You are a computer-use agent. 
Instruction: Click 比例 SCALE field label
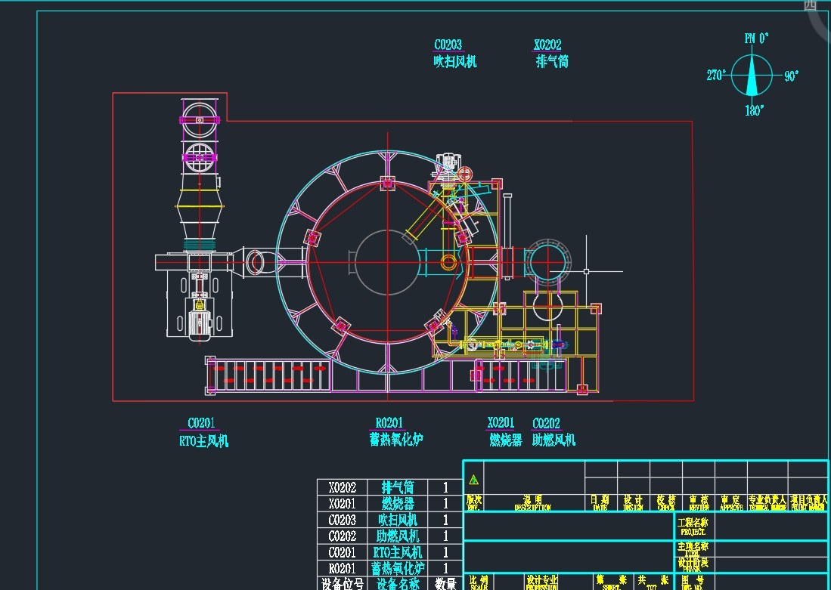(x=479, y=582)
